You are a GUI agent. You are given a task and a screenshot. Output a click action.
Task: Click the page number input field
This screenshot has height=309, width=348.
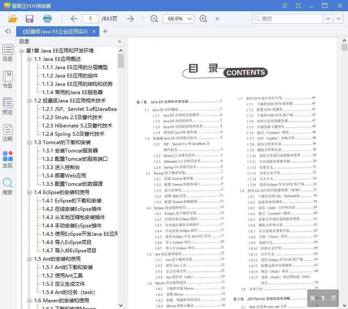click(x=91, y=19)
